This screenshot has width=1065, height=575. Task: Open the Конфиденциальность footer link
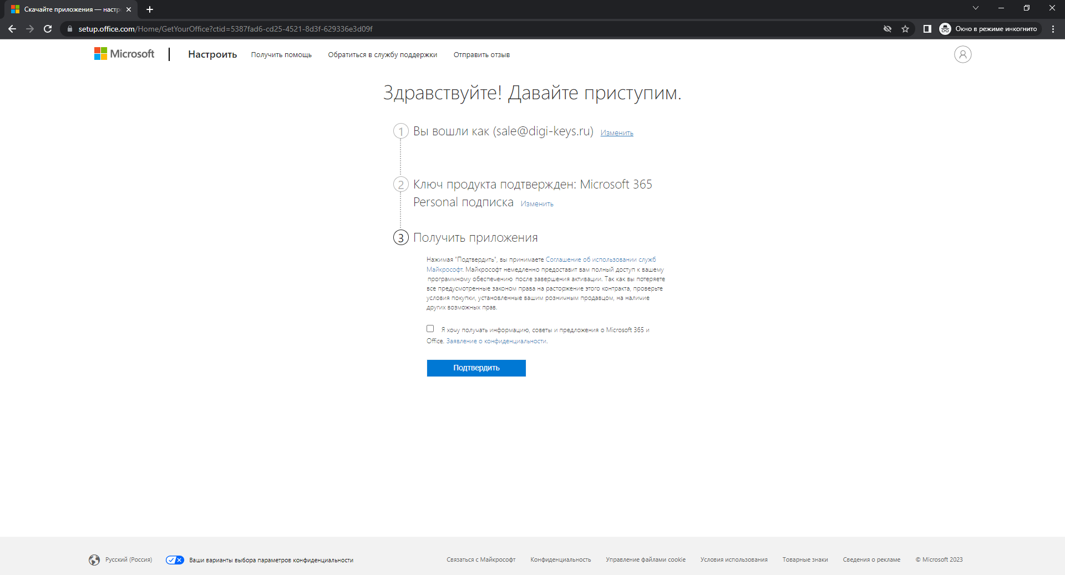[561, 560]
